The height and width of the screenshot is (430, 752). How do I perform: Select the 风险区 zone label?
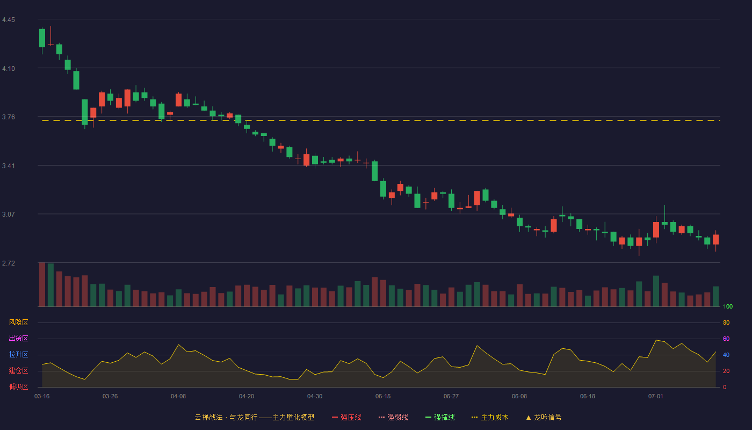pyautogui.click(x=18, y=322)
